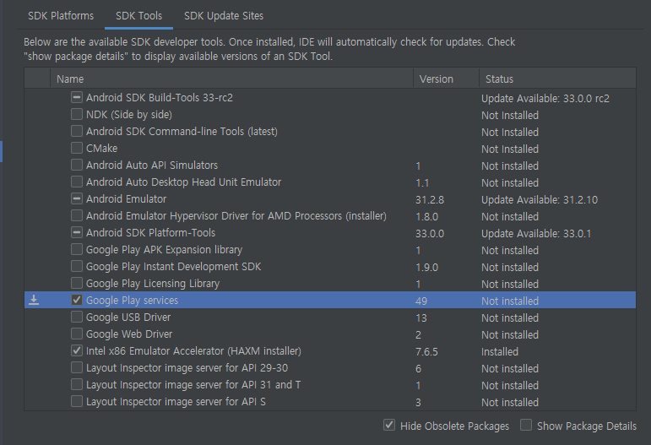651x445 pixels.
Task: Select the SDK Tools tab
Action: pyautogui.click(x=138, y=16)
